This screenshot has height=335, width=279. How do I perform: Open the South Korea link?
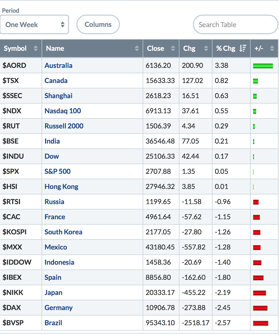click(63, 232)
